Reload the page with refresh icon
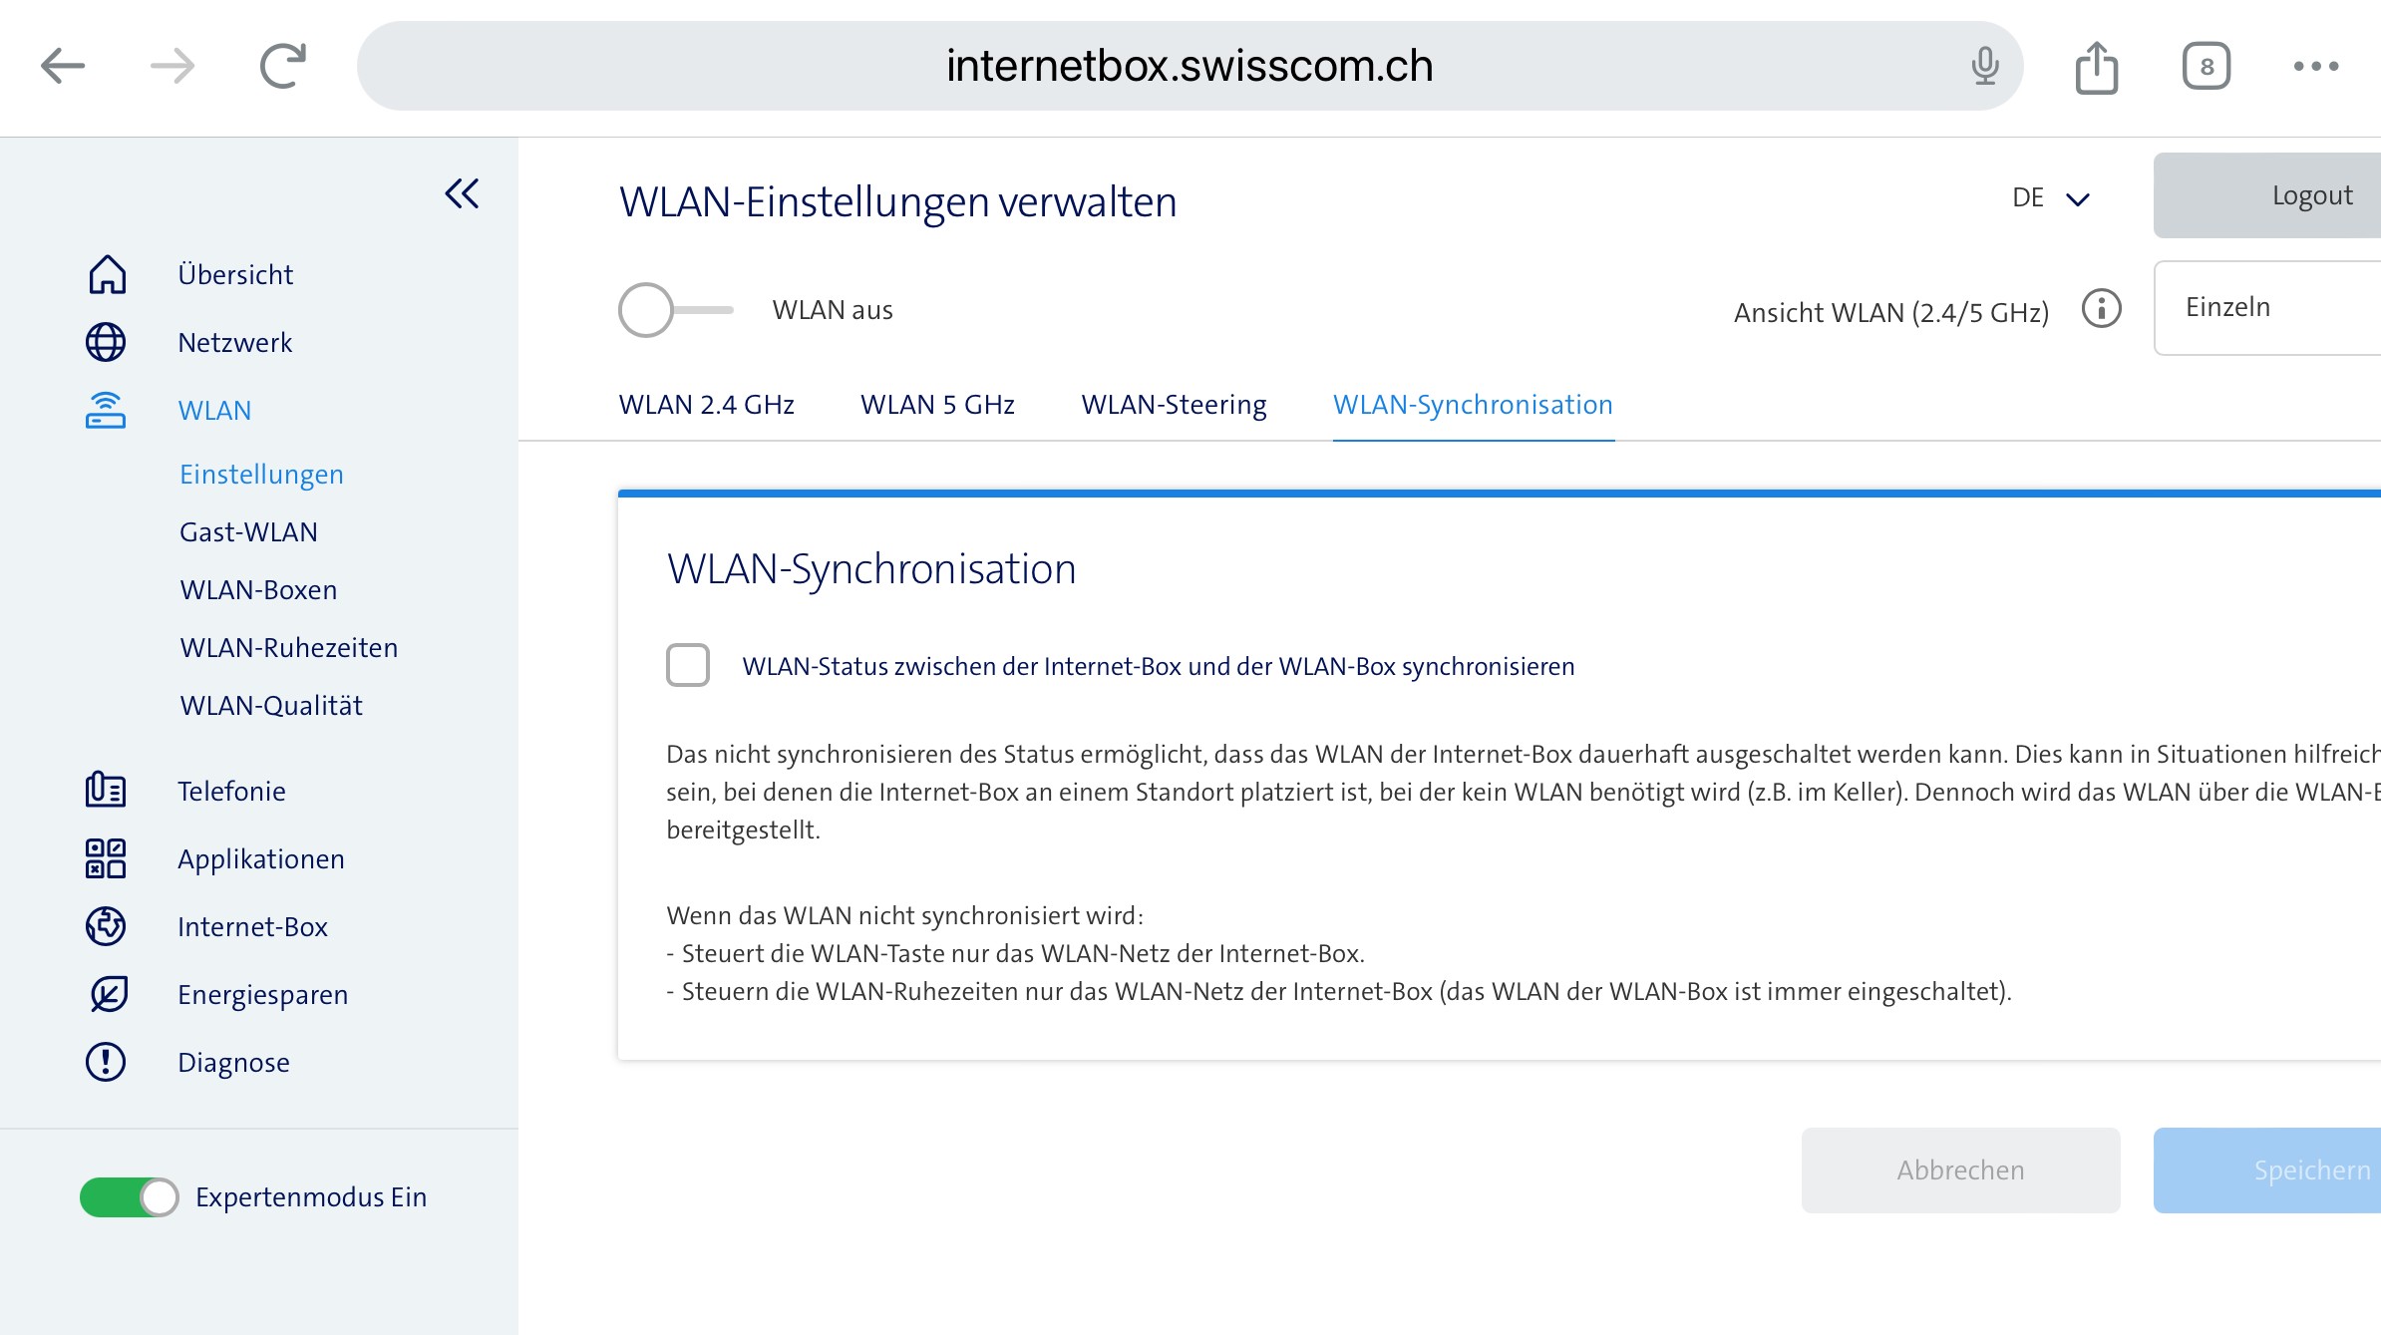 (282, 67)
